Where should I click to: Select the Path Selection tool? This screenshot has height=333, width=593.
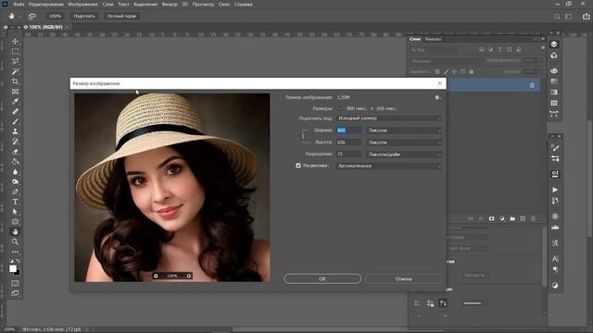pos(15,212)
